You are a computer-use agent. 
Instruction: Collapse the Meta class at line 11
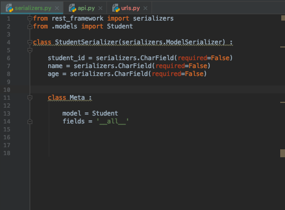click(x=30, y=98)
